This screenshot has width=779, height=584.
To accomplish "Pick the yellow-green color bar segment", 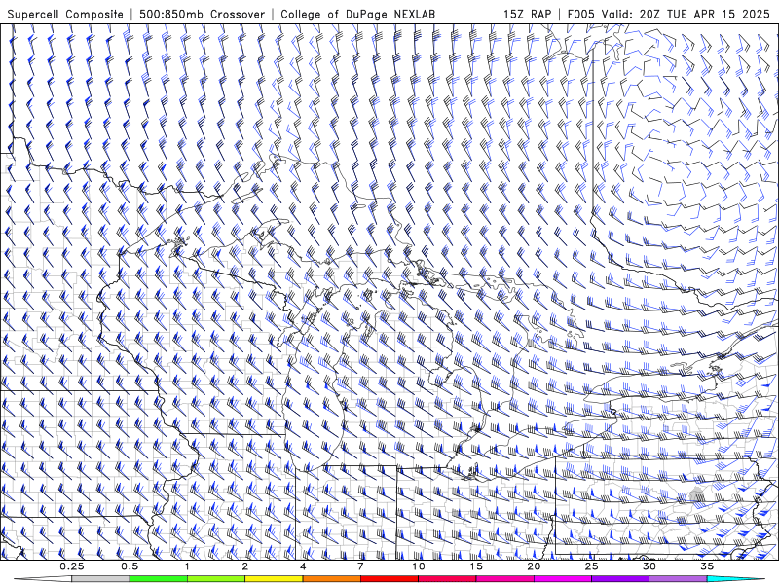I will point(216,579).
